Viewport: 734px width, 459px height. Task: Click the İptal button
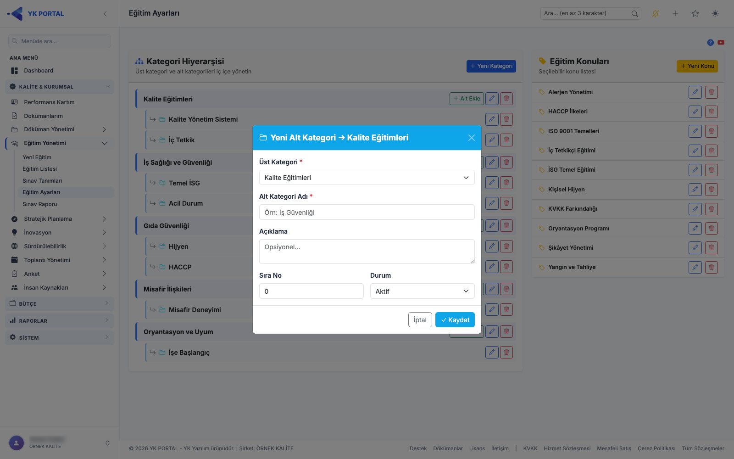420,320
